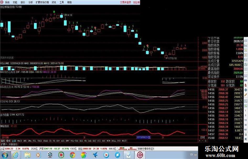Open the 分析 menu

(31, 2)
